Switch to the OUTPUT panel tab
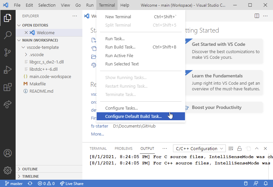Image resolution: width=273 pixels, height=187 pixels. [x=147, y=148]
